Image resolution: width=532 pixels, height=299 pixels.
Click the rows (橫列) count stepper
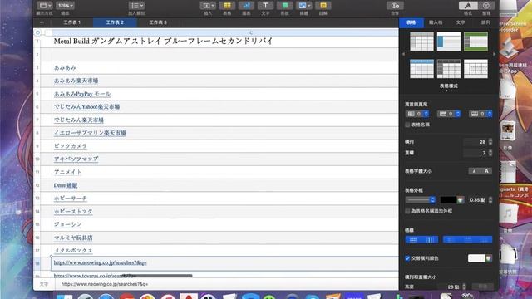click(490, 142)
